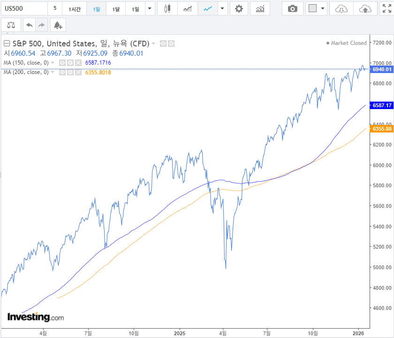Switch to the 1시간 interval
This screenshot has height=338, width=394.
tap(75, 8)
